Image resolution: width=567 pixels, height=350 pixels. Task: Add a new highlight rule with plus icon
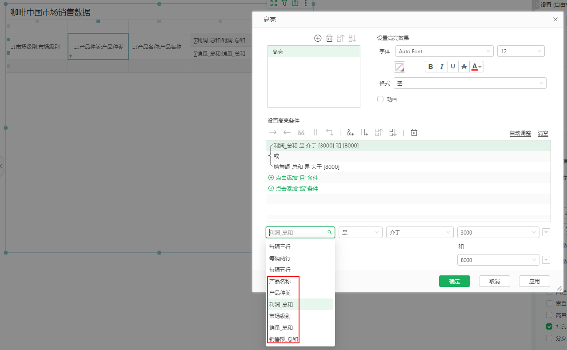coord(318,38)
